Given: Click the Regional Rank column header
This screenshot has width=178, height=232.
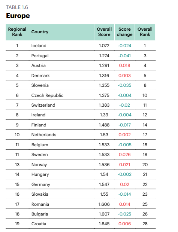Looking at the screenshot, I should pyautogui.click(x=17, y=32).
